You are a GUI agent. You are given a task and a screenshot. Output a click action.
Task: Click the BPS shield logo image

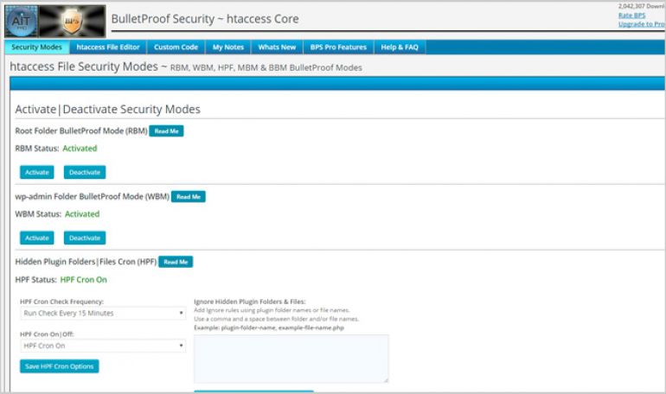click(x=72, y=22)
